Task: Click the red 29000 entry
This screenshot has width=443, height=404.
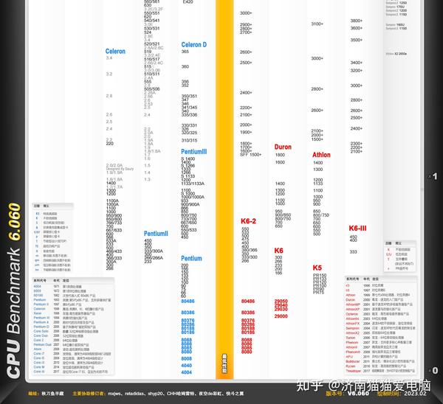Action: click(281, 316)
